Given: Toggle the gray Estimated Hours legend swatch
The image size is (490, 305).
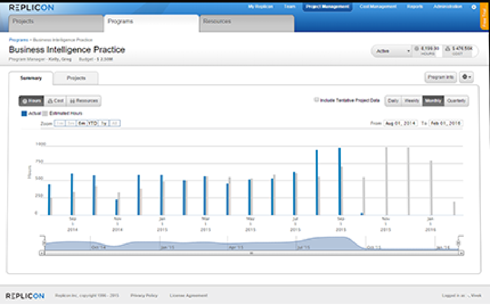Looking at the screenshot, I should click(45, 113).
